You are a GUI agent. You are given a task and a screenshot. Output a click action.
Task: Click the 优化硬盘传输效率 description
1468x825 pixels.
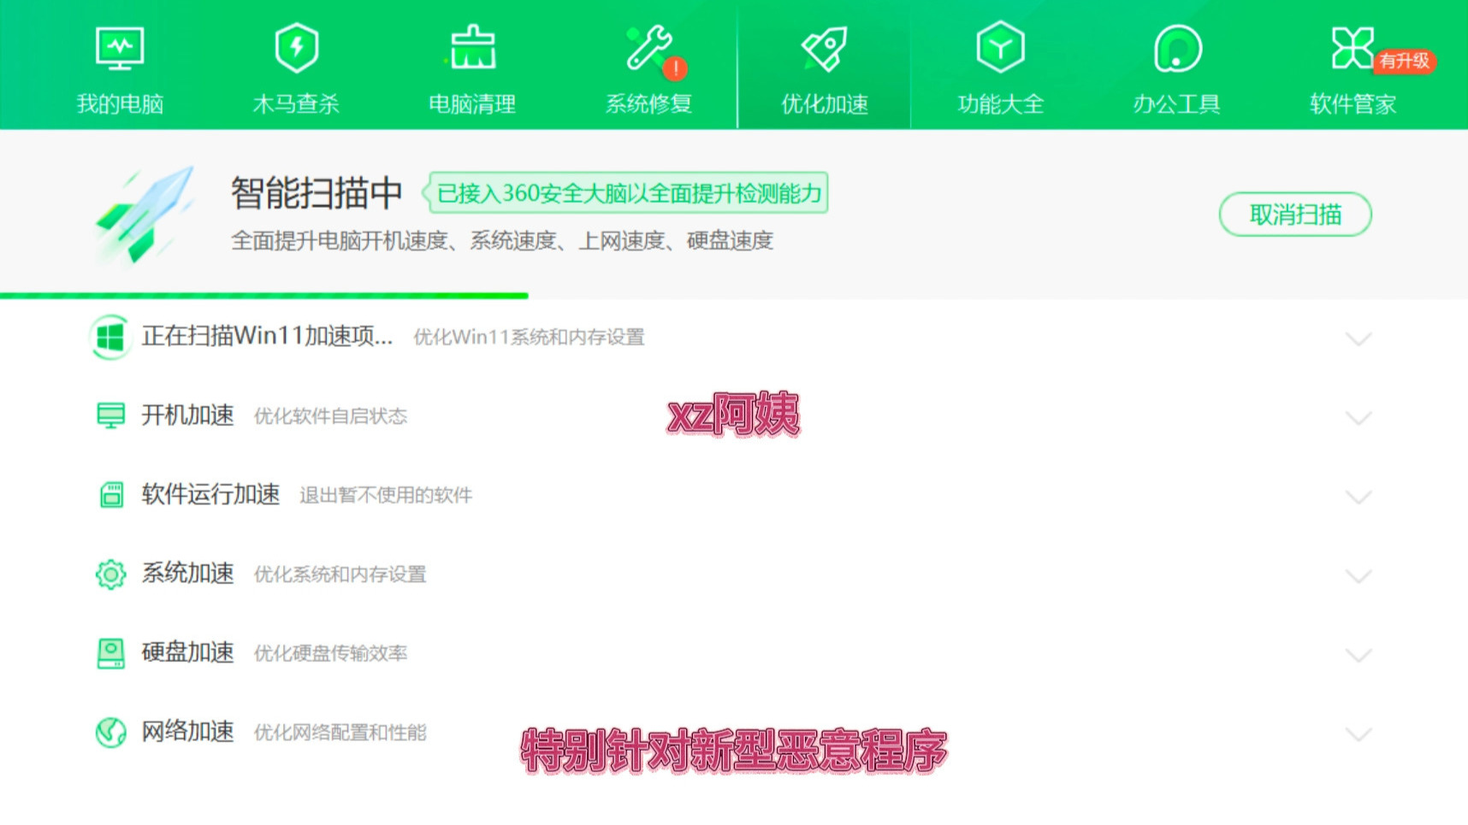[330, 654]
